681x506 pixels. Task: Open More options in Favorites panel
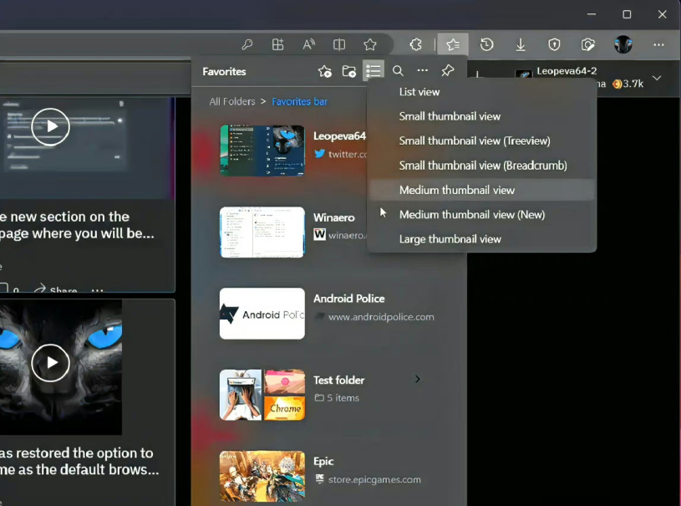click(423, 70)
